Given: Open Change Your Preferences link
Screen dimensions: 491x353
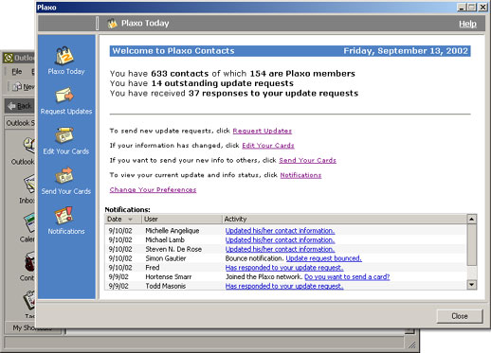Looking at the screenshot, I should pos(153,190).
